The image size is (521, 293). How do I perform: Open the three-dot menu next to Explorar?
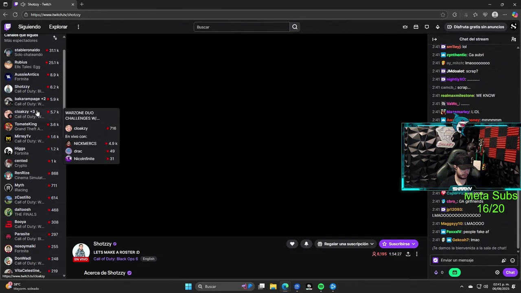79,27
